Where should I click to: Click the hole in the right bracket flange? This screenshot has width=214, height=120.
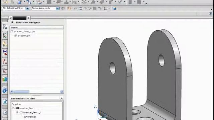point(162,60)
